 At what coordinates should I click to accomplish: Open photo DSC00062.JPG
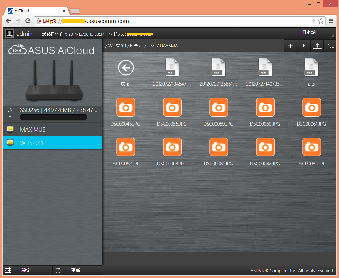(126, 147)
